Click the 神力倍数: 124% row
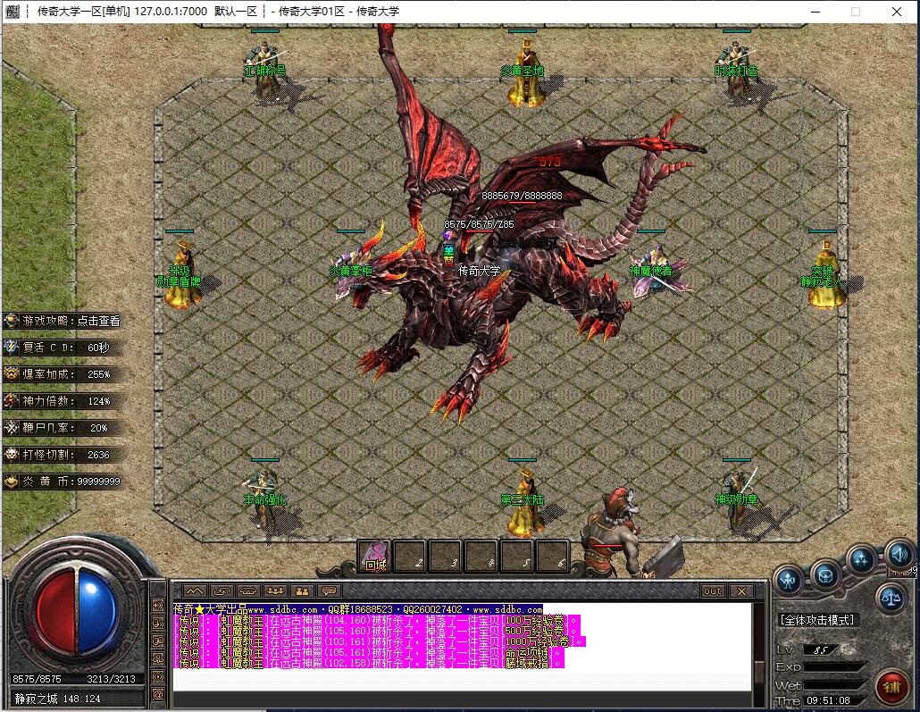 coord(63,401)
